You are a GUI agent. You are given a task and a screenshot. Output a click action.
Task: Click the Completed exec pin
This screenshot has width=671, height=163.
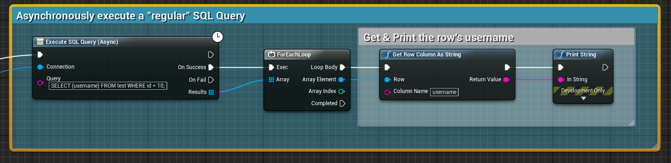pos(343,103)
